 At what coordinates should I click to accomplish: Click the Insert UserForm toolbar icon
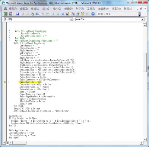click(11, 14)
